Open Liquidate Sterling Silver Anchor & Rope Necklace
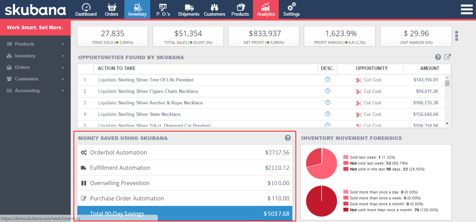The height and width of the screenshot is (222, 476). (151, 103)
